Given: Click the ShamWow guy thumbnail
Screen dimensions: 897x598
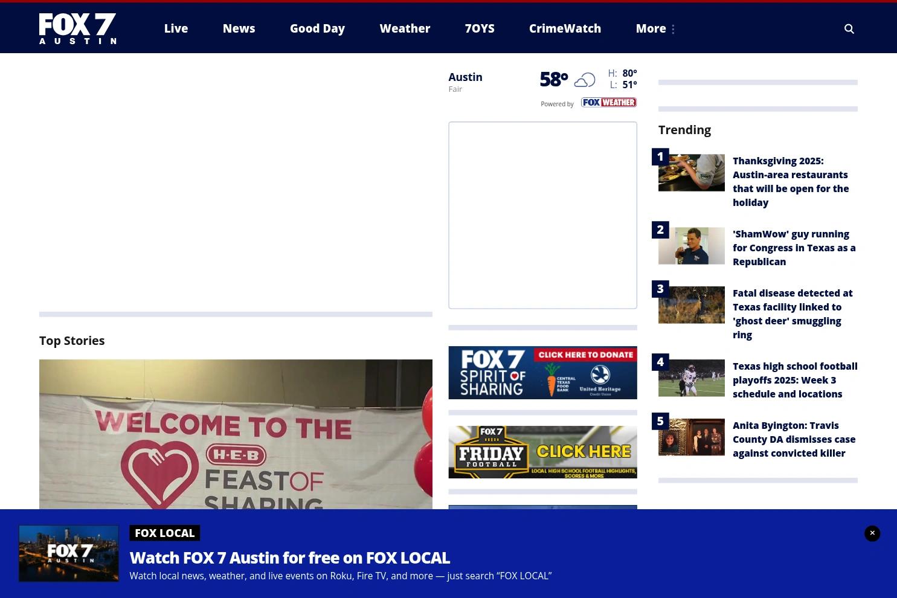Looking at the screenshot, I should 692,246.
